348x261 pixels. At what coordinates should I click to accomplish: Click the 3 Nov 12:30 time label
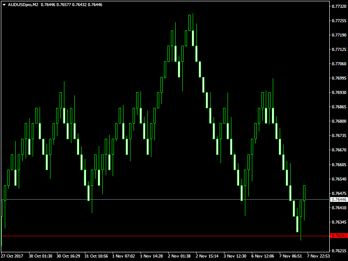(235, 256)
